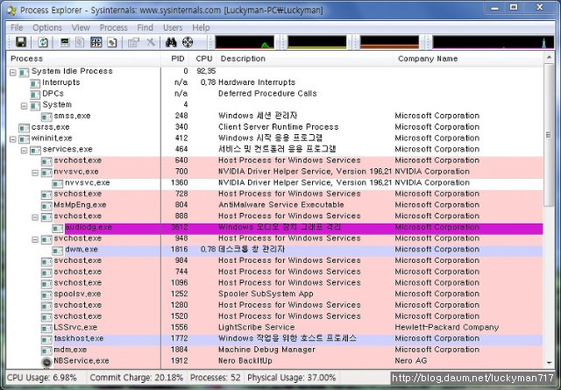Image resolution: width=561 pixels, height=390 pixels.
Task: Toggle the Show Process Tree toolbar icon
Action: (80, 42)
